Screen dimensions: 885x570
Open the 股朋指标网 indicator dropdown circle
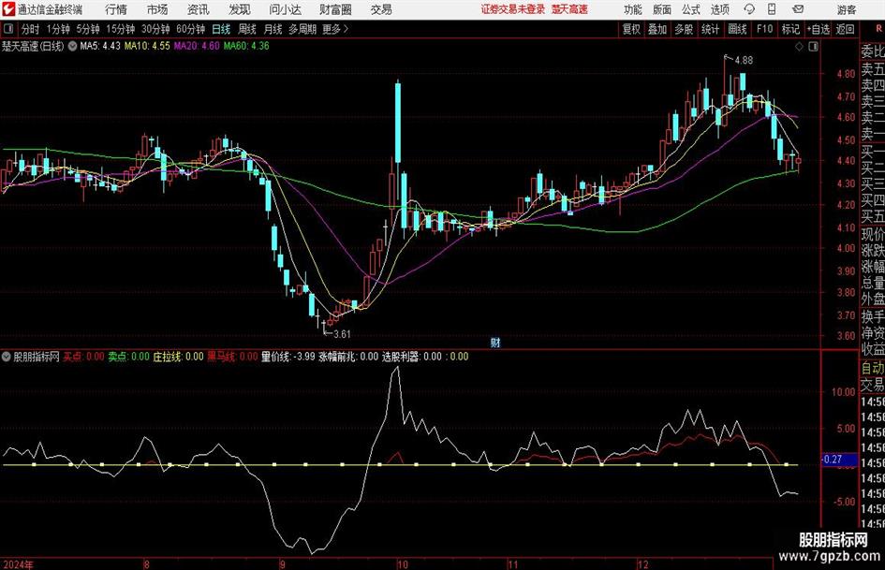coord(7,357)
